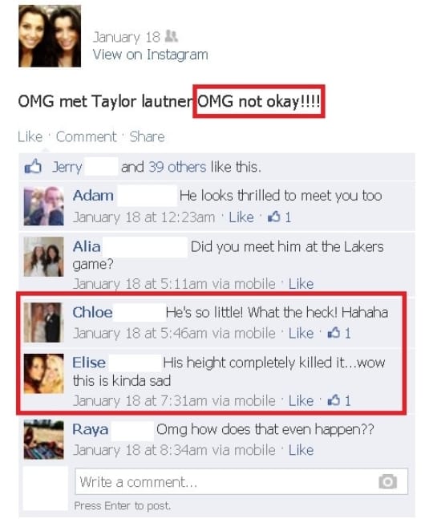Click the Share link under the post
The width and height of the screenshot is (433, 519).
tap(147, 136)
